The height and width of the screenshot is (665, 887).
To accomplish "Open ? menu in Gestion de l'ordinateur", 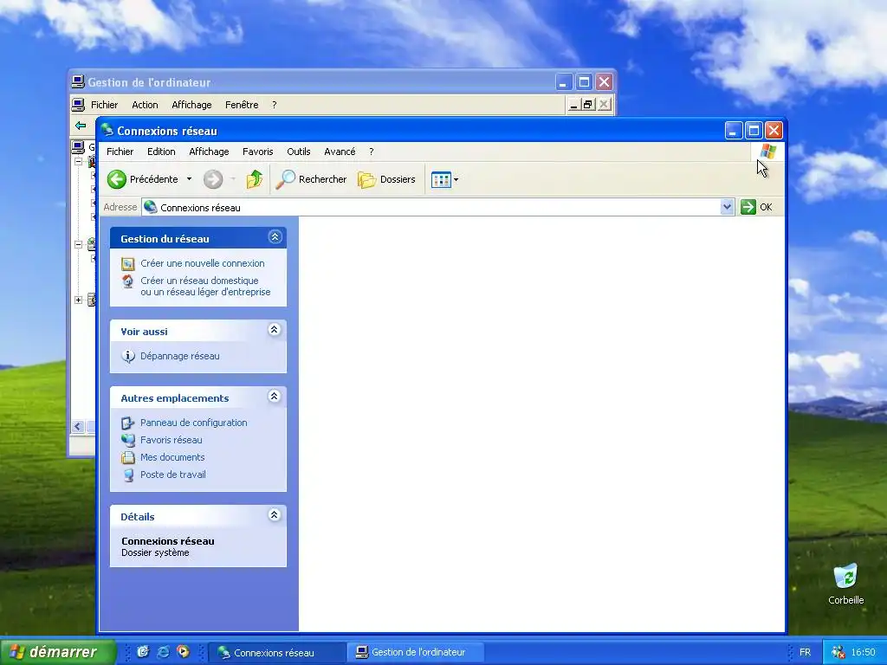I will point(275,105).
